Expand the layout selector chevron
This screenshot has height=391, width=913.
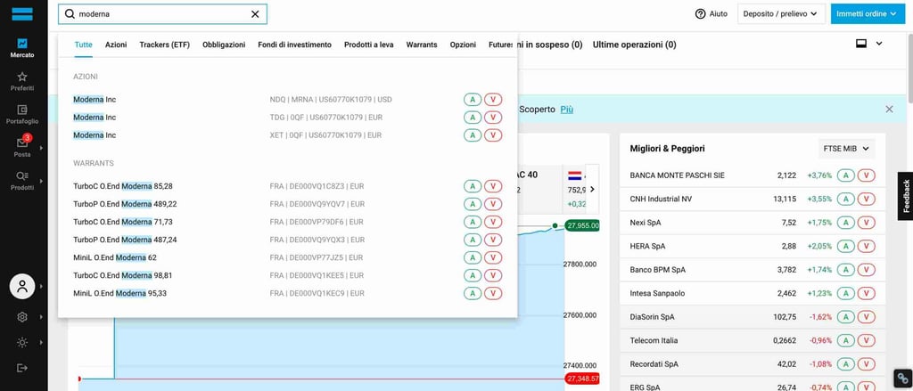coord(879,44)
